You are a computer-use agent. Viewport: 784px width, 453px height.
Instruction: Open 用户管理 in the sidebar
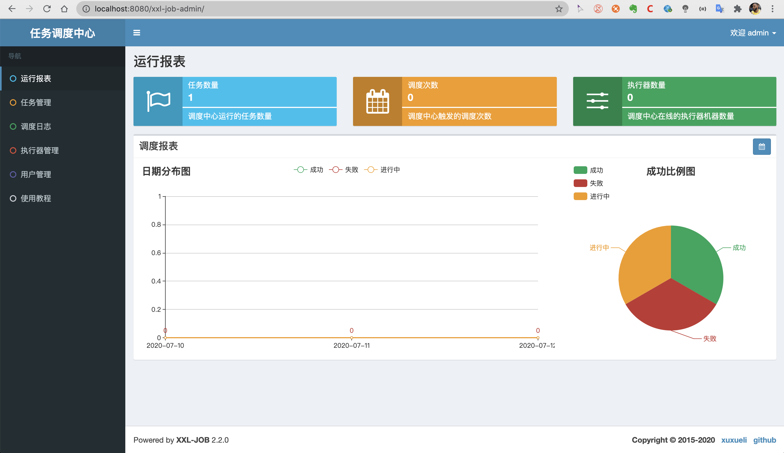pyautogui.click(x=62, y=174)
